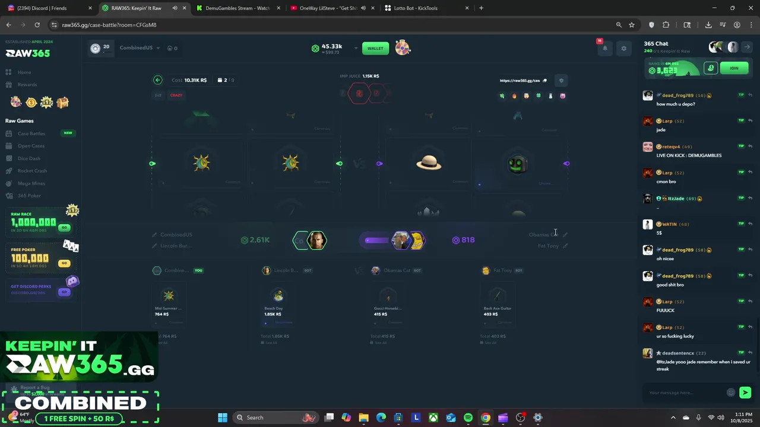Switch to the Lotto Bot KickTools tab
760x427 pixels.
click(426, 8)
